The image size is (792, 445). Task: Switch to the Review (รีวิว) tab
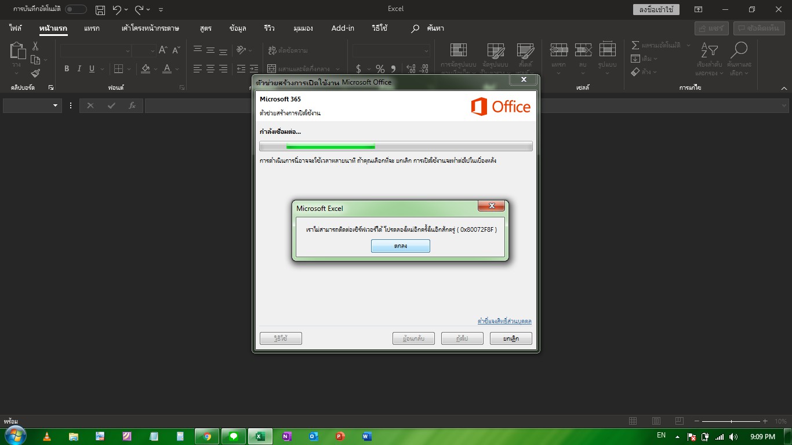click(269, 28)
